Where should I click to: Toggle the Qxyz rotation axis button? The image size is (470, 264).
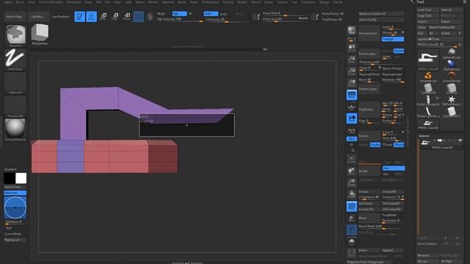352,139
